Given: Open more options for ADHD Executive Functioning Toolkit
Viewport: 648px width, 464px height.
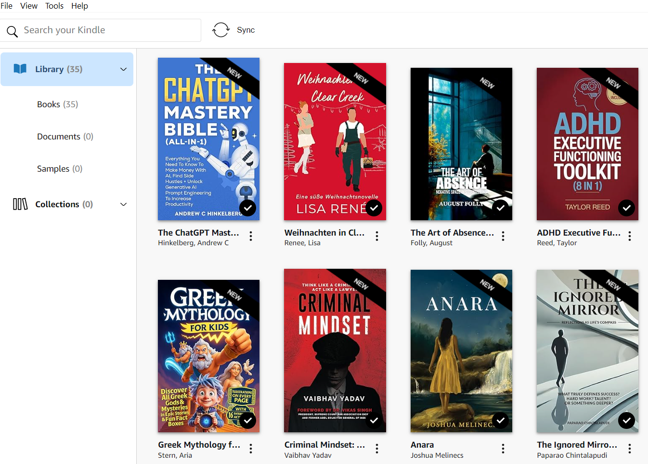Looking at the screenshot, I should tap(629, 236).
